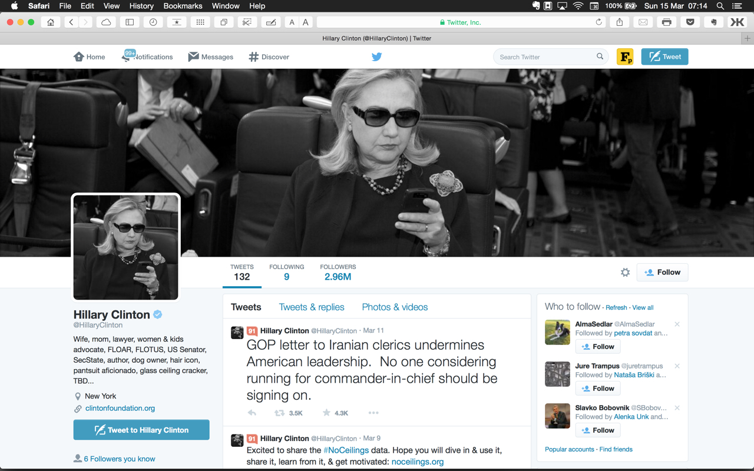Increase text size with large A
This screenshot has height=471, width=754.
(x=305, y=22)
